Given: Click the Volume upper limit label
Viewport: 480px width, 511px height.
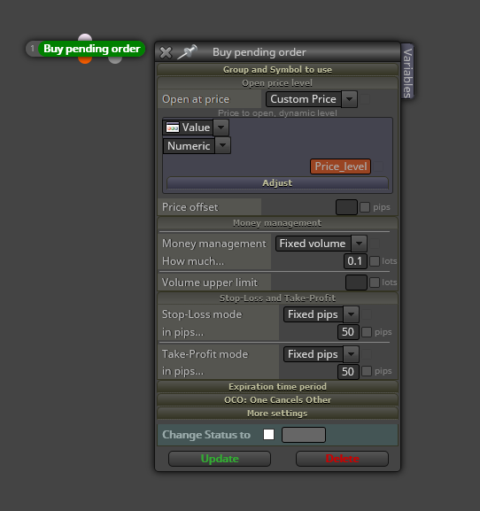Looking at the screenshot, I should (x=210, y=283).
